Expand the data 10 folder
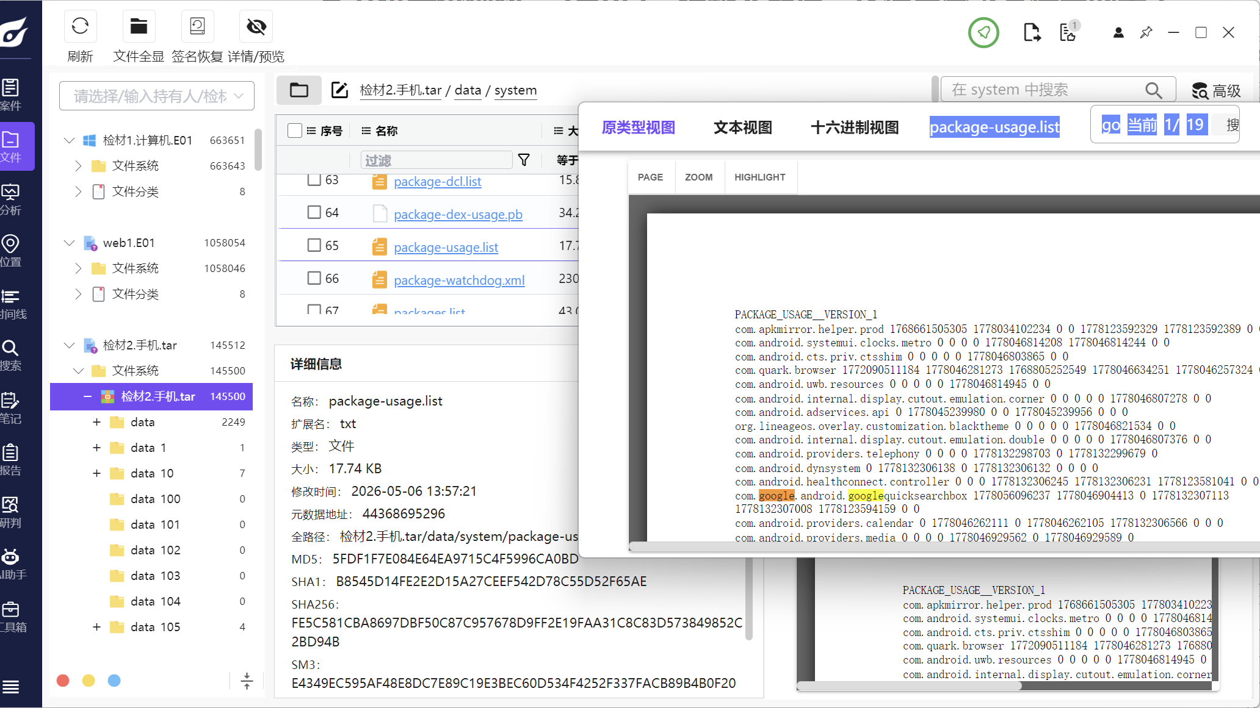Viewport: 1260px width, 708px height. (x=96, y=473)
